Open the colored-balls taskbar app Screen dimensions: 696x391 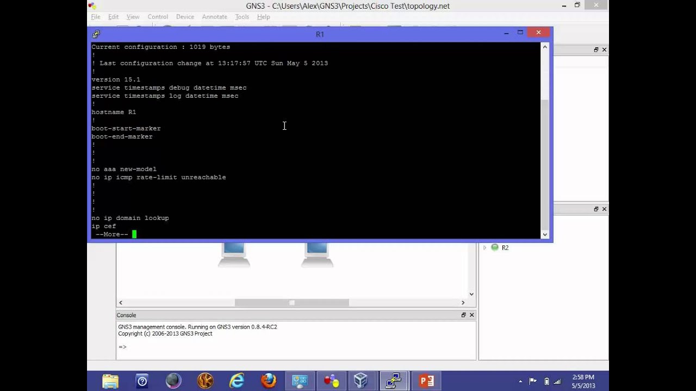click(331, 381)
